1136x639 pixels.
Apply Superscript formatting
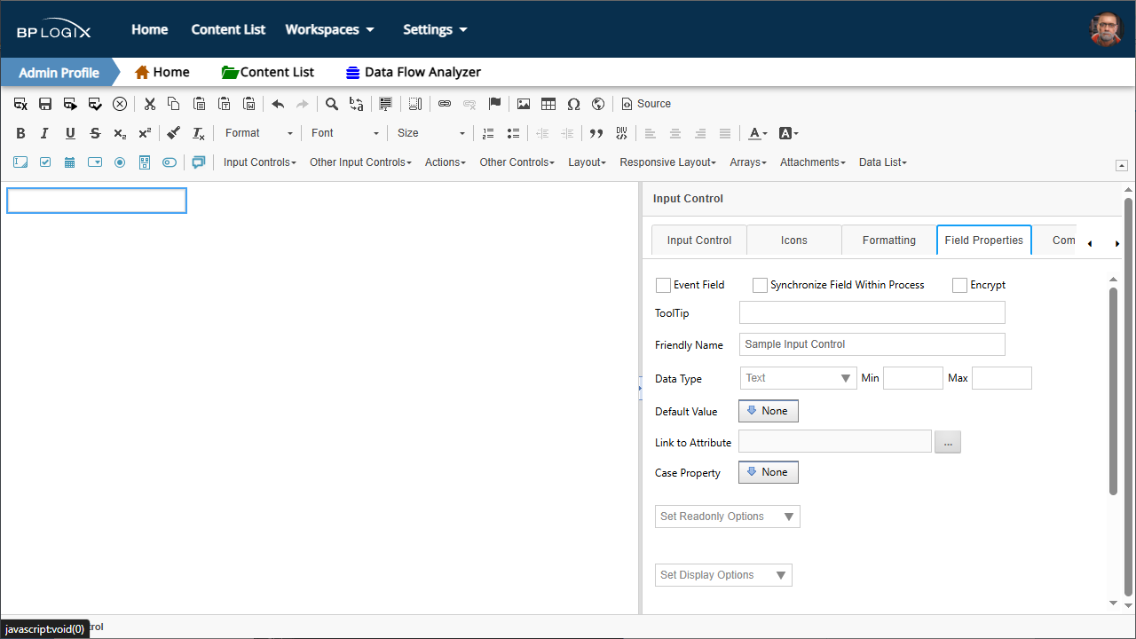[x=145, y=133]
